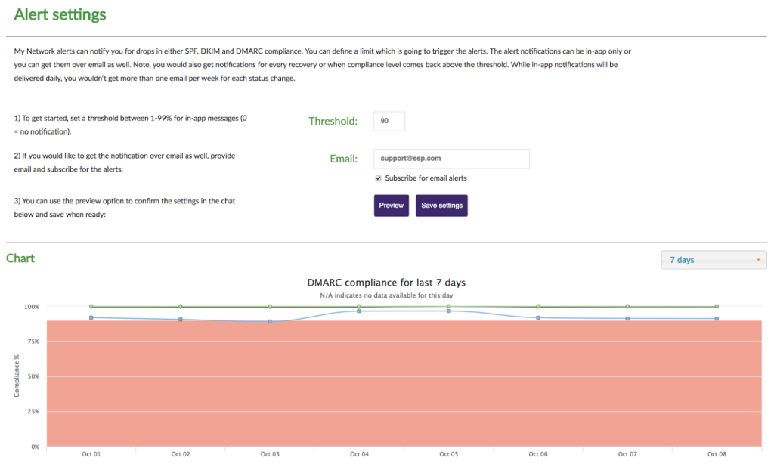The height and width of the screenshot is (467, 774).
Task: Click the chart title 'DMARC compliance for last 7 days'
Action: click(386, 283)
